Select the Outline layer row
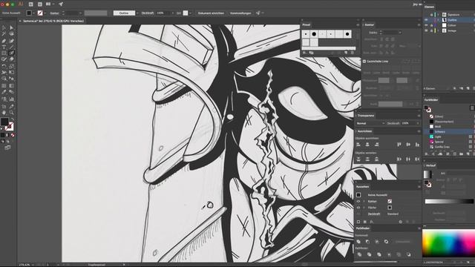The image size is (475, 267). coord(450,20)
